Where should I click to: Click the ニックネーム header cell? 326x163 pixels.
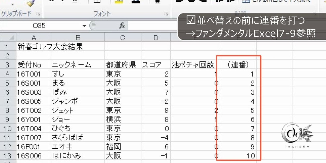pos(78,65)
